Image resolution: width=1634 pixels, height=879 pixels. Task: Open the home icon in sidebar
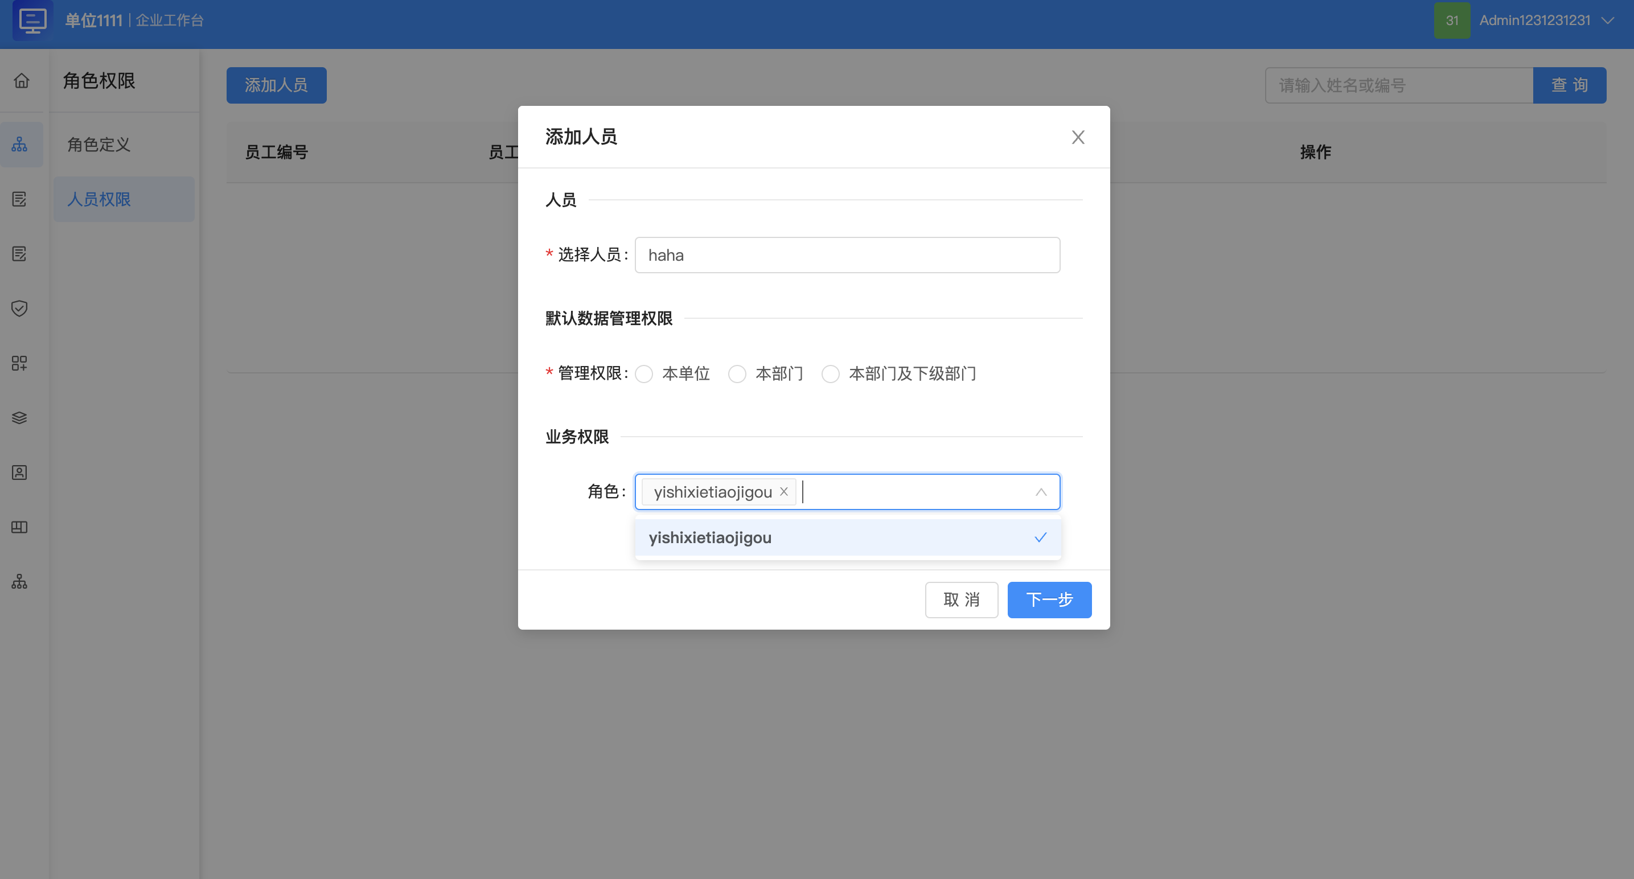click(x=22, y=81)
